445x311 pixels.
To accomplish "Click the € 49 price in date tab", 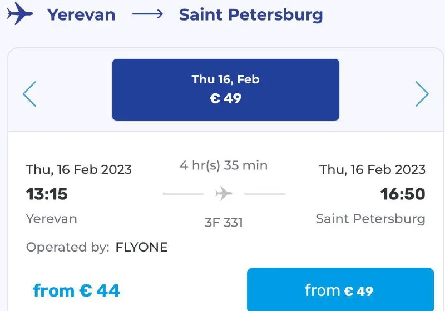I will (225, 99).
